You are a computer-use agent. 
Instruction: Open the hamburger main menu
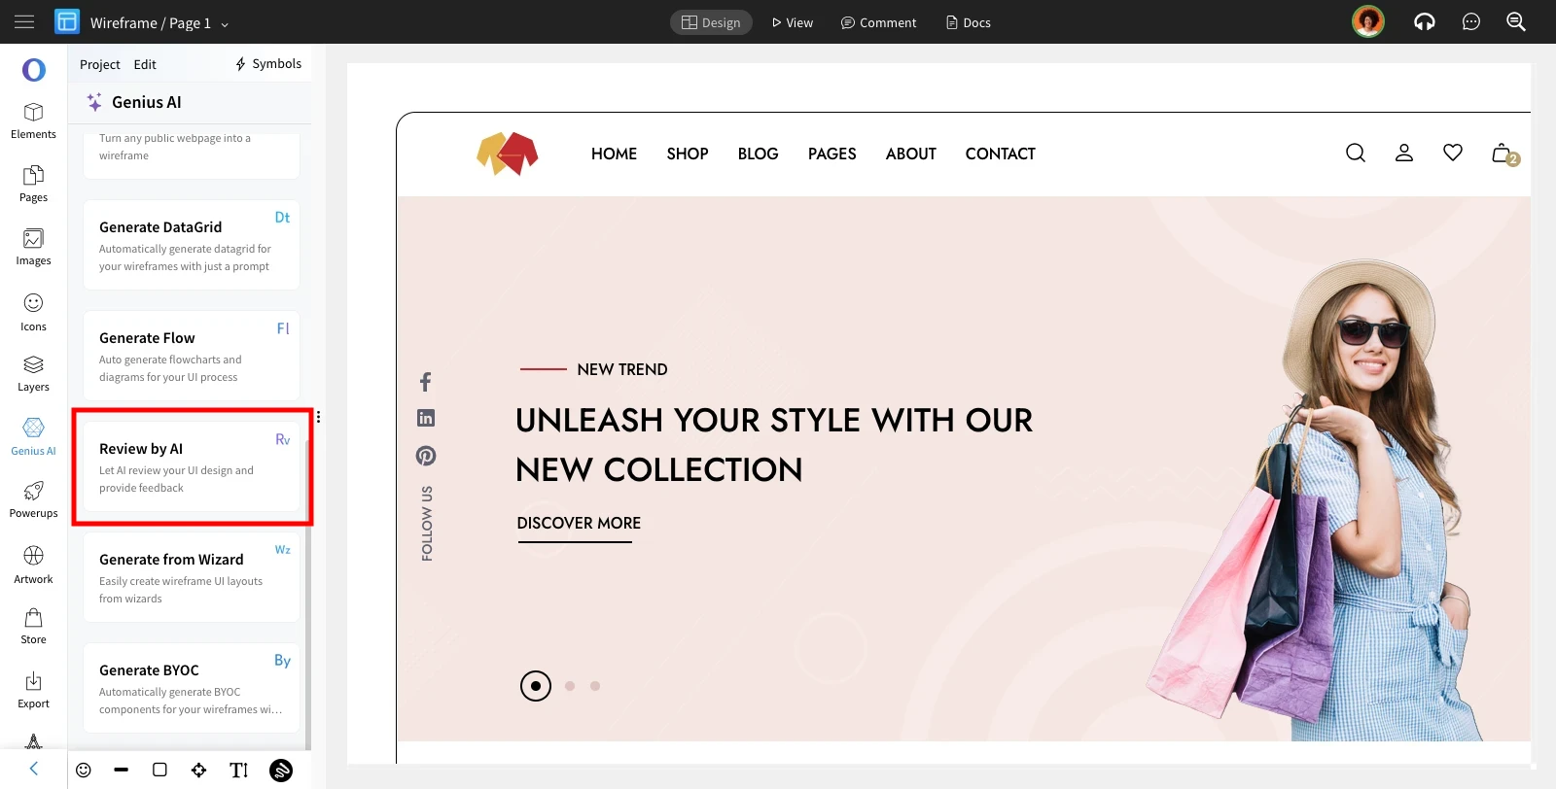[x=24, y=21]
